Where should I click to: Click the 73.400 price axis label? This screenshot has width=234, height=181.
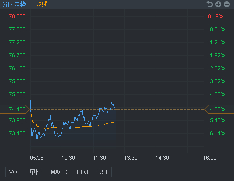tap(17, 133)
